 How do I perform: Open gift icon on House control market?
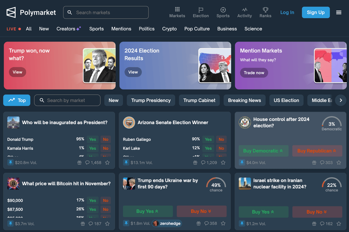(x=314, y=163)
